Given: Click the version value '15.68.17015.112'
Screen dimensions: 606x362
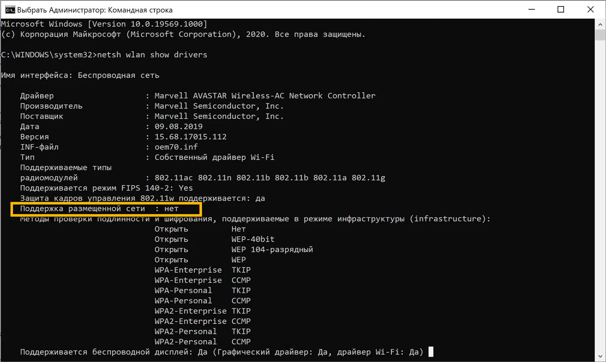Looking at the screenshot, I should pos(191,137).
